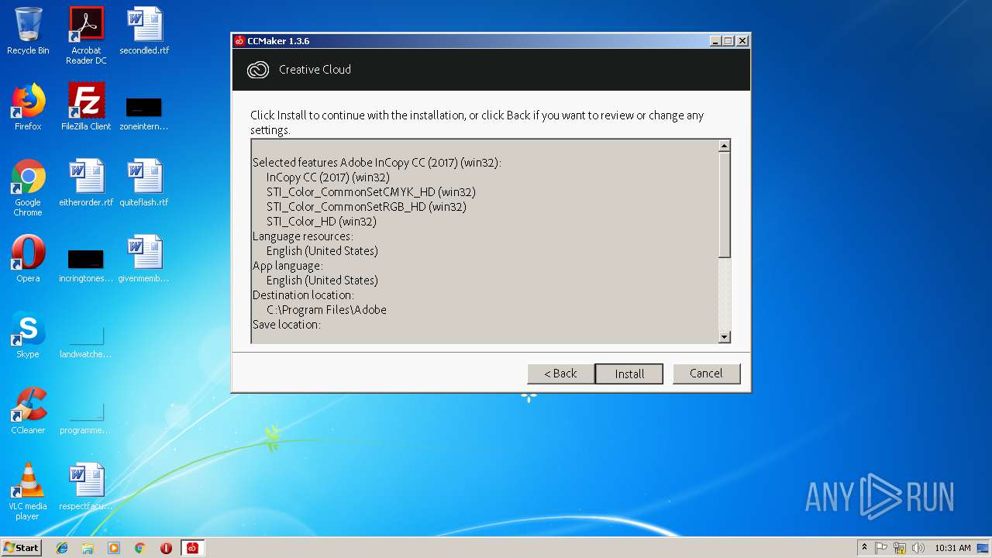The width and height of the screenshot is (992, 558).
Task: Maximize the CCMaker window
Action: point(728,41)
